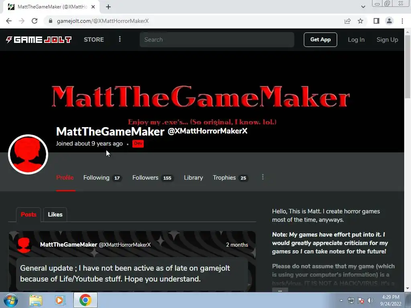The image size is (411, 308).
Task: Expand the tab search chevron
Action: (363, 7)
